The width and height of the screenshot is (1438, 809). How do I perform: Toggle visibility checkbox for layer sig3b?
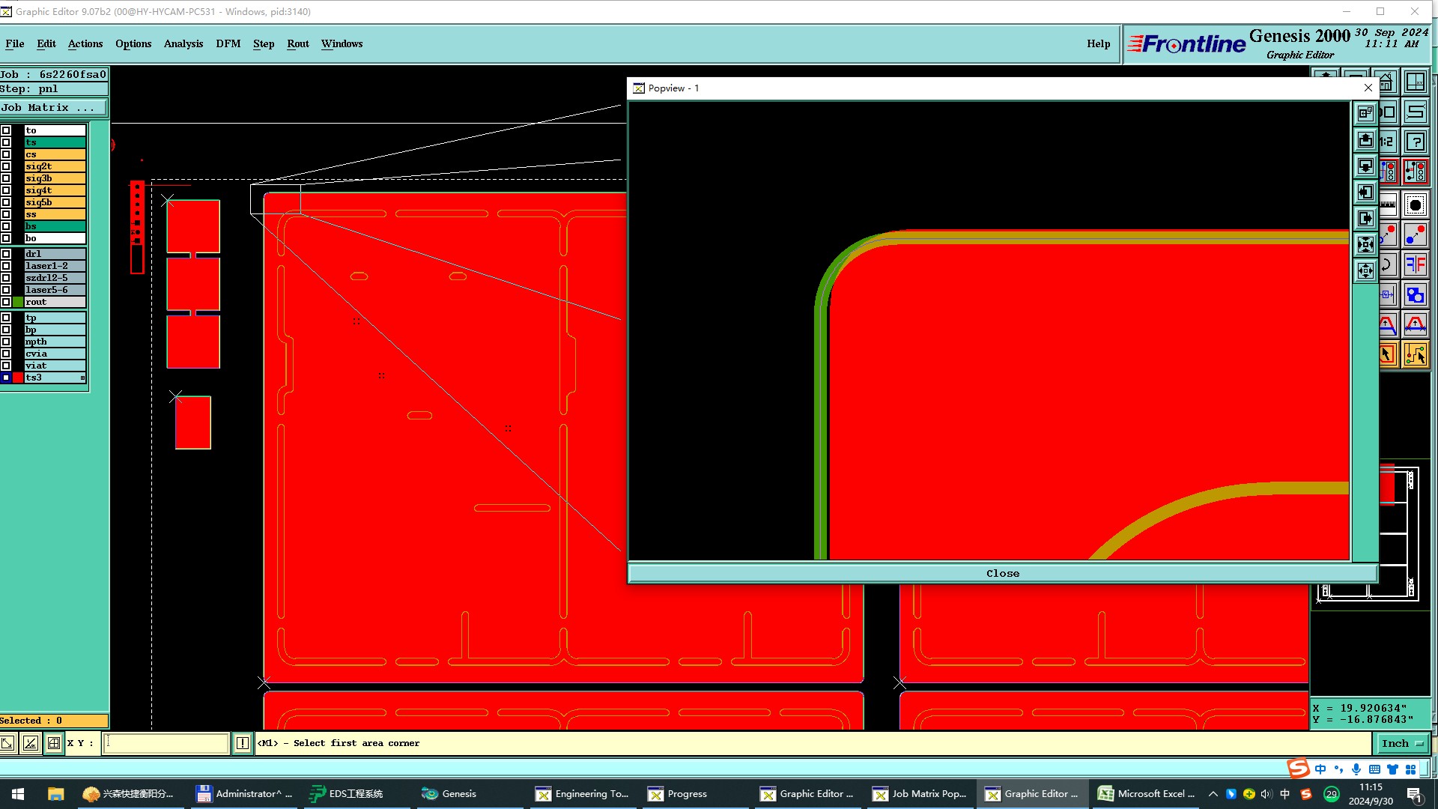(x=6, y=178)
